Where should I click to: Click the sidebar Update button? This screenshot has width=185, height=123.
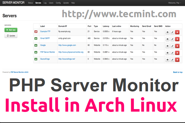(x=11, y=36)
